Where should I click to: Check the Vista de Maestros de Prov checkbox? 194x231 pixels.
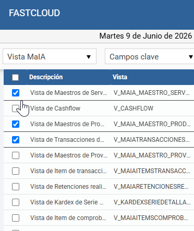pos(16,155)
